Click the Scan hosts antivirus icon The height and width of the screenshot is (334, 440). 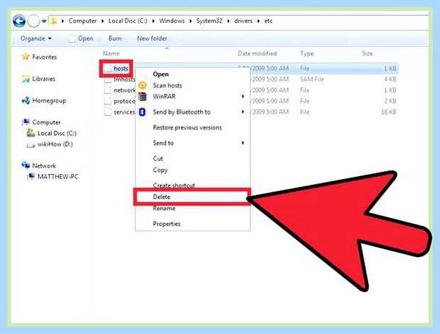click(142, 85)
